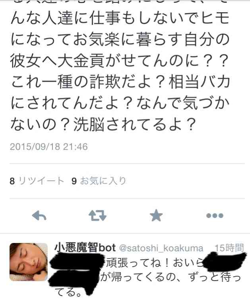Image resolution: width=250 pixels, height=304 pixels.
Task: Open the @satoshi_koakuma handle
Action: tap(161, 248)
